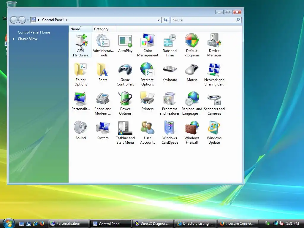Open User Accounts icon
Image resolution: width=304 pixels, height=228 pixels.
[x=148, y=133]
